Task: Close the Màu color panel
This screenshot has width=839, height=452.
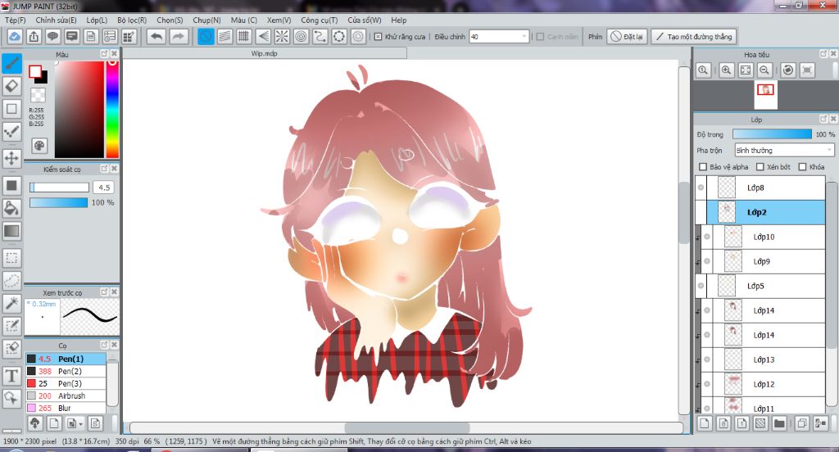Action: coord(114,54)
